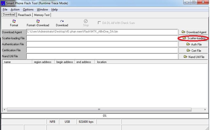210x130 pixels.
Task: Click the Download Agent path field
Action: (x=102, y=32)
